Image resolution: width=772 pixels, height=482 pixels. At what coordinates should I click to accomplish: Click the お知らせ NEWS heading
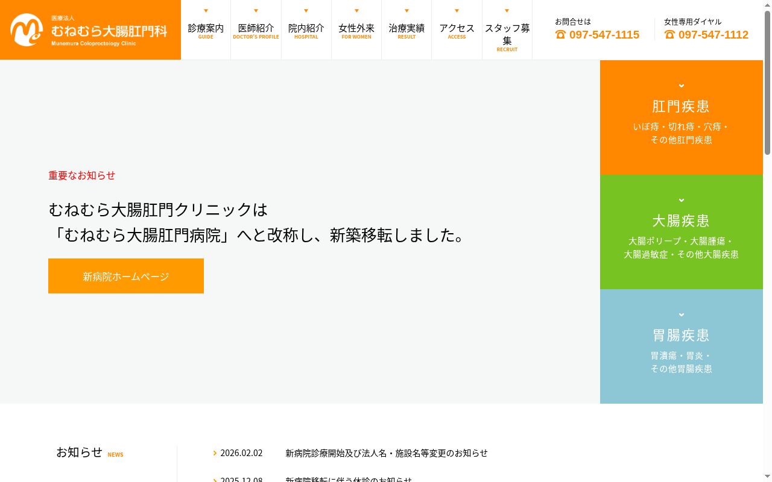coord(90,452)
